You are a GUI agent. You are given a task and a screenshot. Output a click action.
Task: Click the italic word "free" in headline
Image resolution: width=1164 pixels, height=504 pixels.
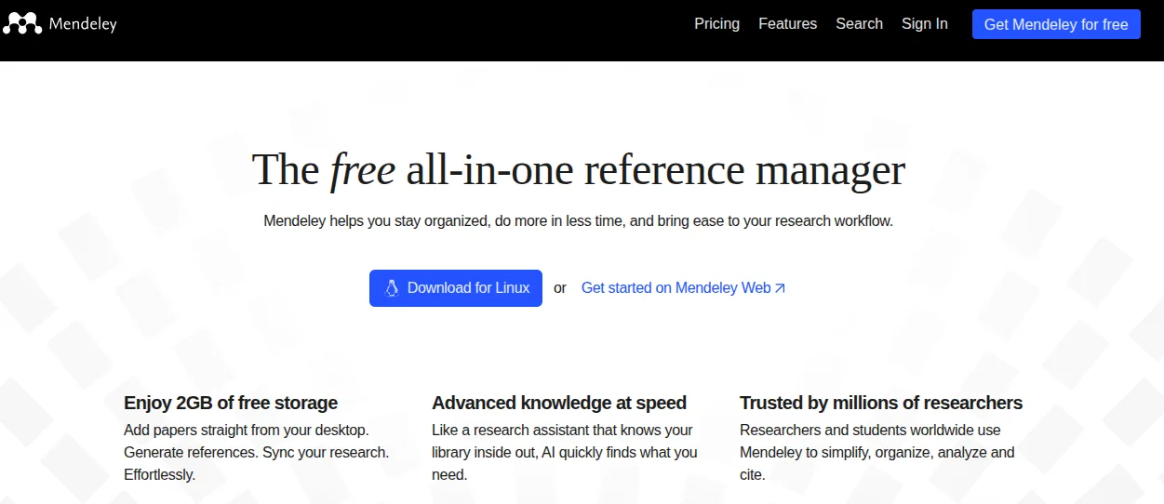362,170
